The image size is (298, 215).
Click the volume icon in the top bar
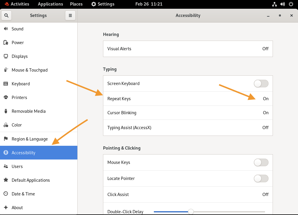coord(283,4)
